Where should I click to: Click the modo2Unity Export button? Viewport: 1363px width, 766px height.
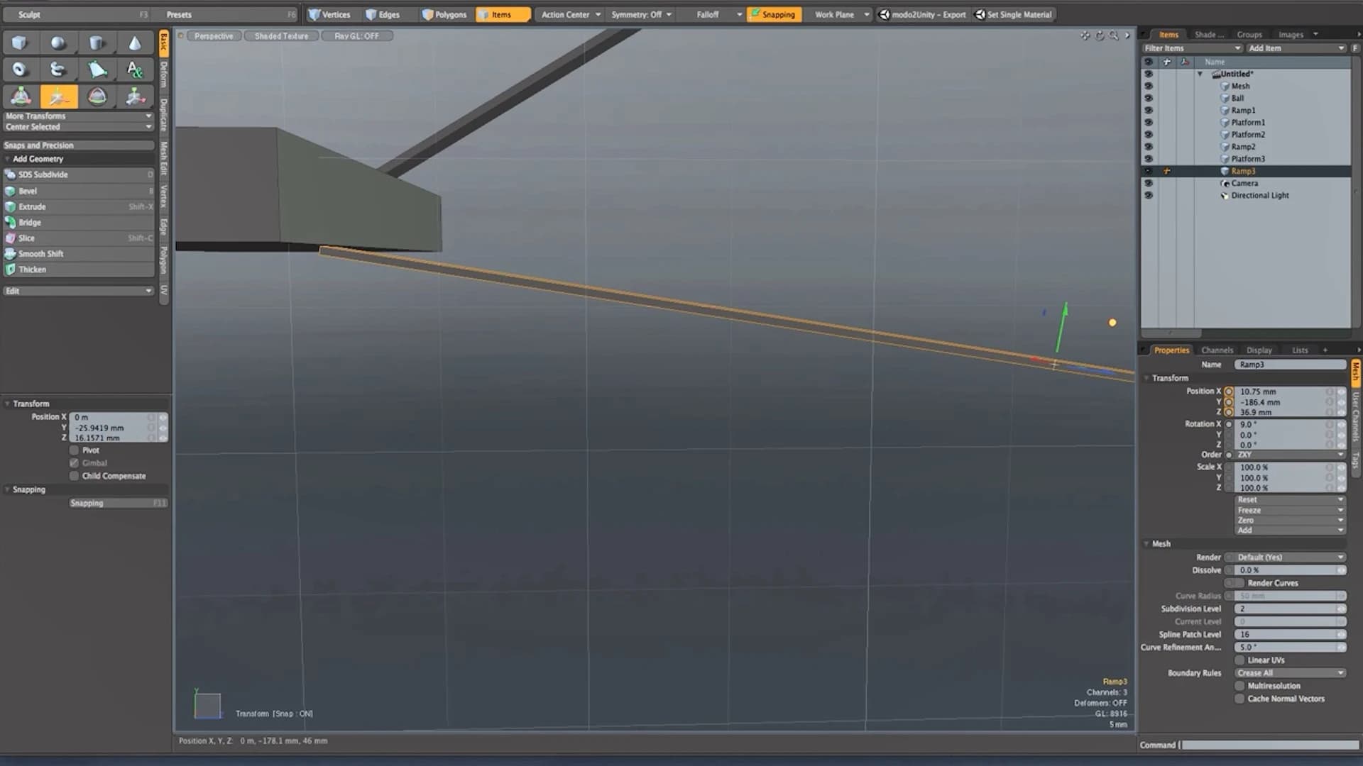[921, 14]
